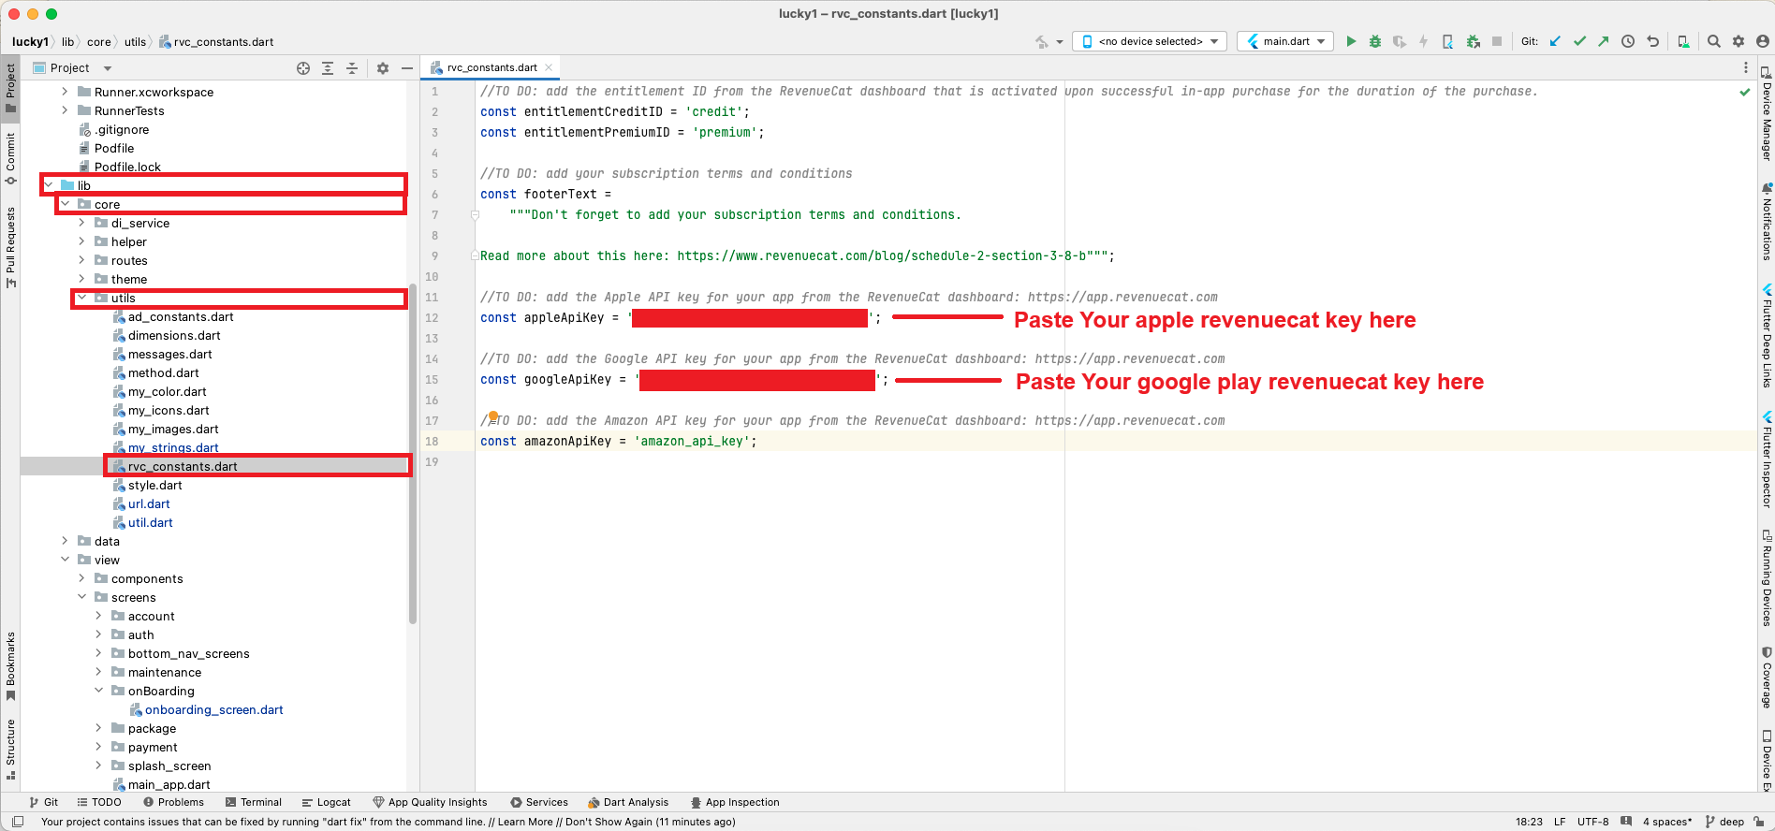The width and height of the screenshot is (1775, 831).
Task: Click the Git Commit checkmark icon
Action: tap(1579, 41)
